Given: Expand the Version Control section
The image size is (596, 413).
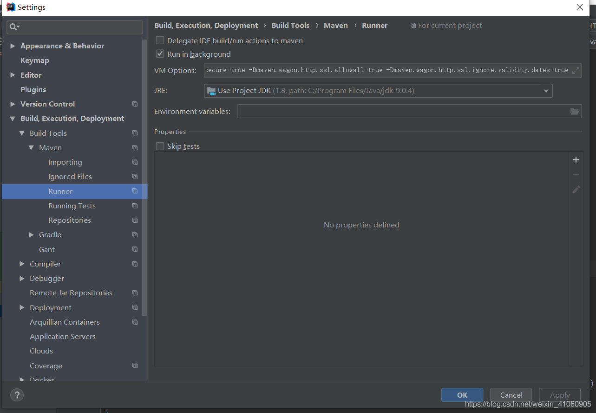Looking at the screenshot, I should [13, 104].
